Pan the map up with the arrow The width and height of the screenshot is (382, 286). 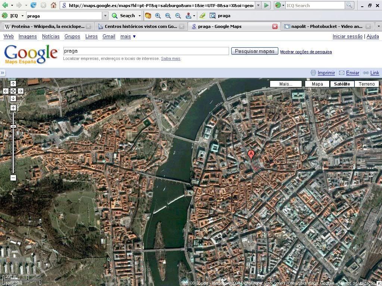13,83
